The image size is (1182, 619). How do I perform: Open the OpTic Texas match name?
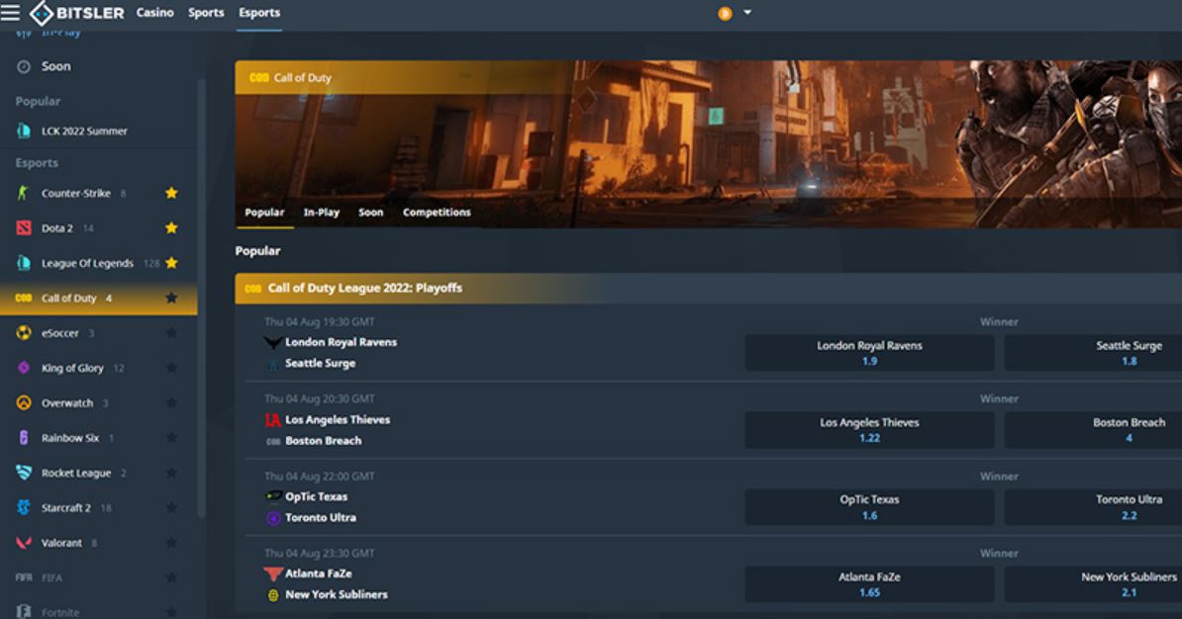(317, 496)
